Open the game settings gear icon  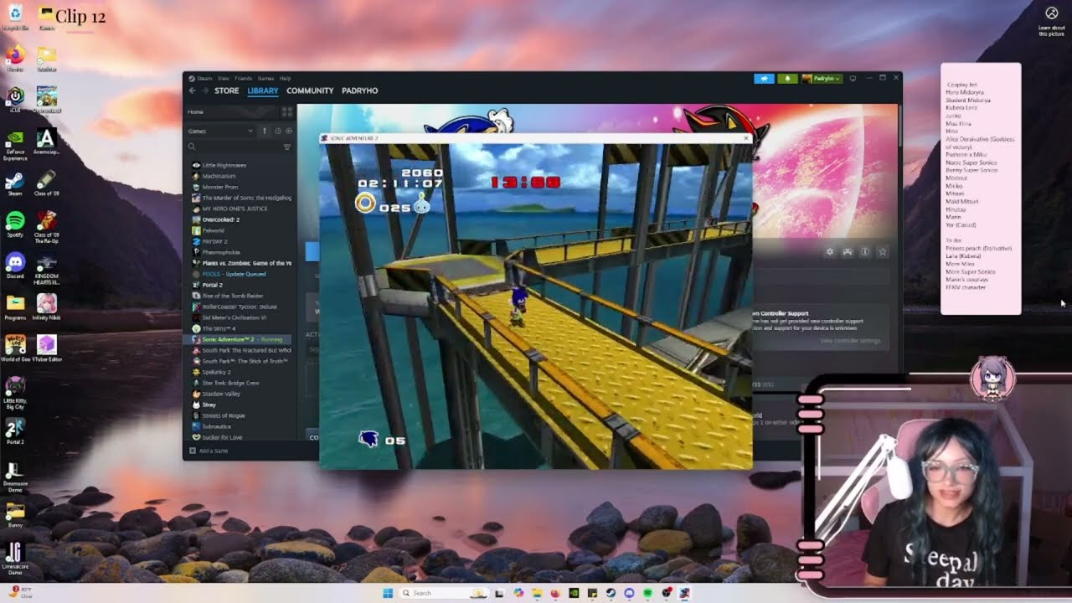pos(830,251)
